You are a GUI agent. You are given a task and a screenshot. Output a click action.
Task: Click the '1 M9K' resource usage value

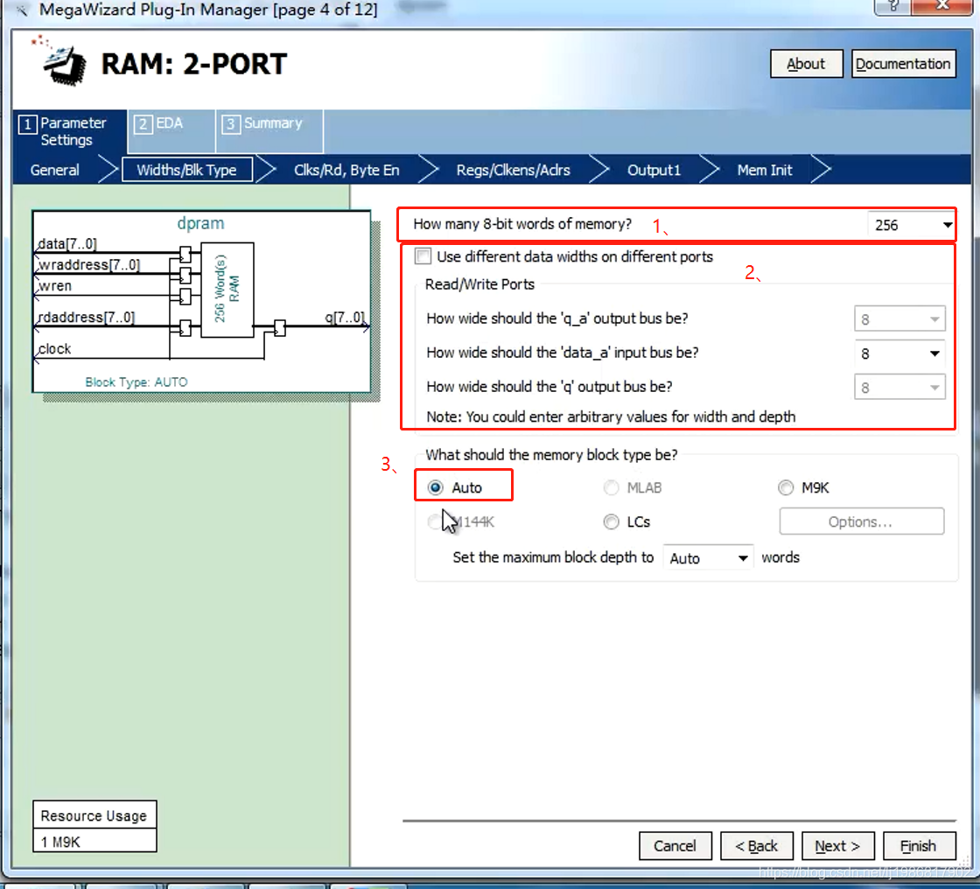pyautogui.click(x=60, y=842)
